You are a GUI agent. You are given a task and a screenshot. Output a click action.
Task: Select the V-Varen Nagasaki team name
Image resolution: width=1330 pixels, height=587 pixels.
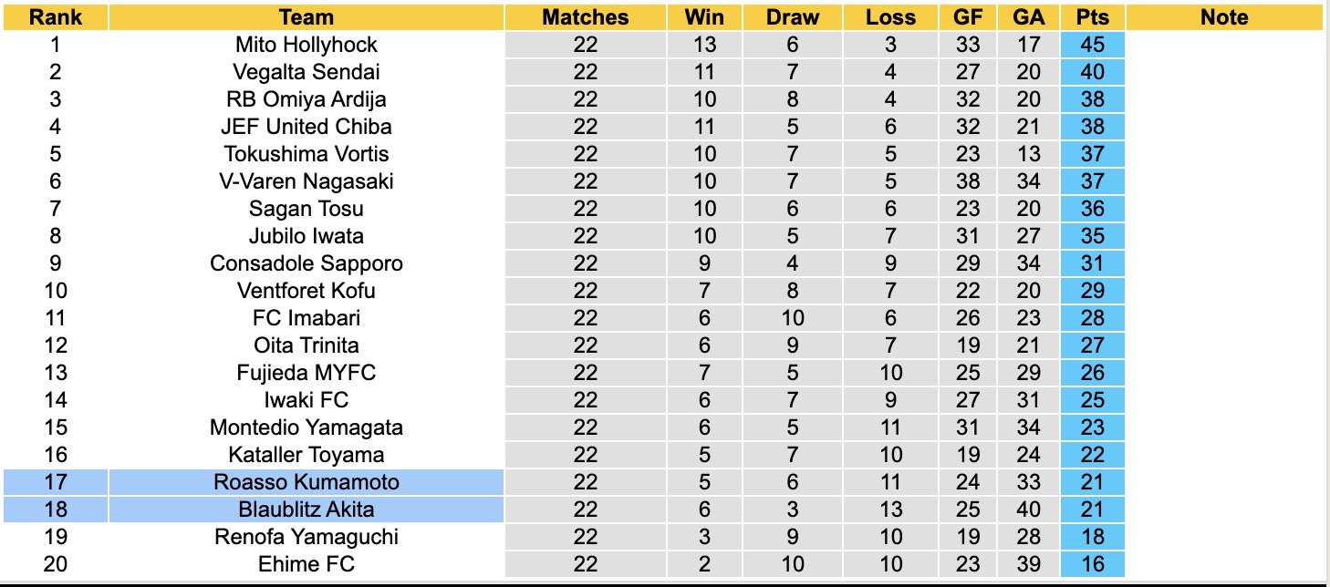click(307, 181)
